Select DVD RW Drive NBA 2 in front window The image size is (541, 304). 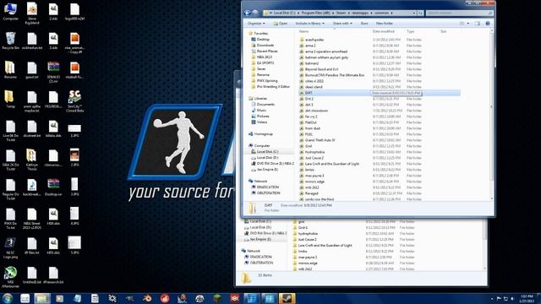pos(276,163)
